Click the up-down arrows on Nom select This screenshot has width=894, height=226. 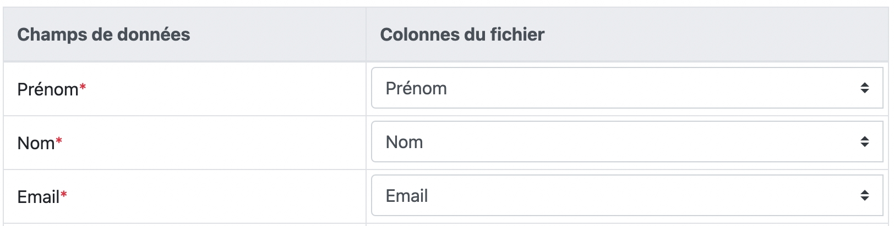pos(864,142)
